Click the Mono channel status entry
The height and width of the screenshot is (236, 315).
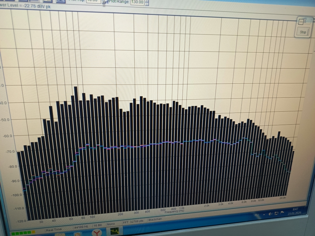(111, 224)
